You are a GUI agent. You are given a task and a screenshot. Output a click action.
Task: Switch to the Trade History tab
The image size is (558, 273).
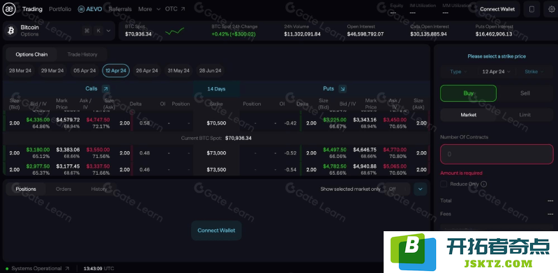click(x=82, y=54)
